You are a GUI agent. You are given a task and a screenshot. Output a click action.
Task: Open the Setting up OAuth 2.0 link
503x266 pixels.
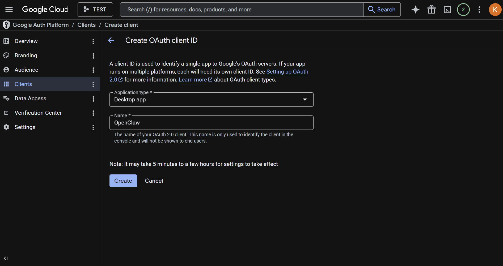pos(287,72)
